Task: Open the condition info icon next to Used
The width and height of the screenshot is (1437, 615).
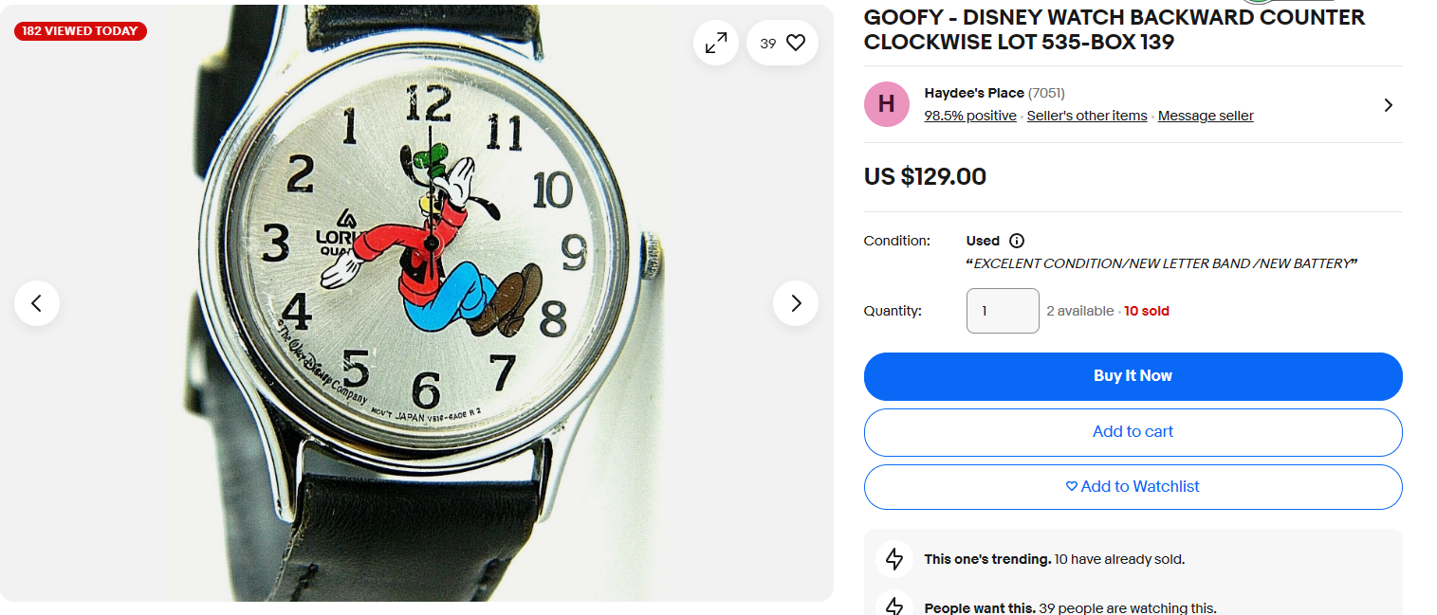Action: pyautogui.click(x=1017, y=241)
